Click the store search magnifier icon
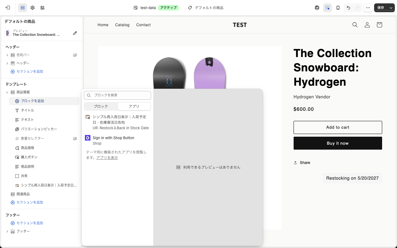Viewport: 397px width, 248px height. 355,25
